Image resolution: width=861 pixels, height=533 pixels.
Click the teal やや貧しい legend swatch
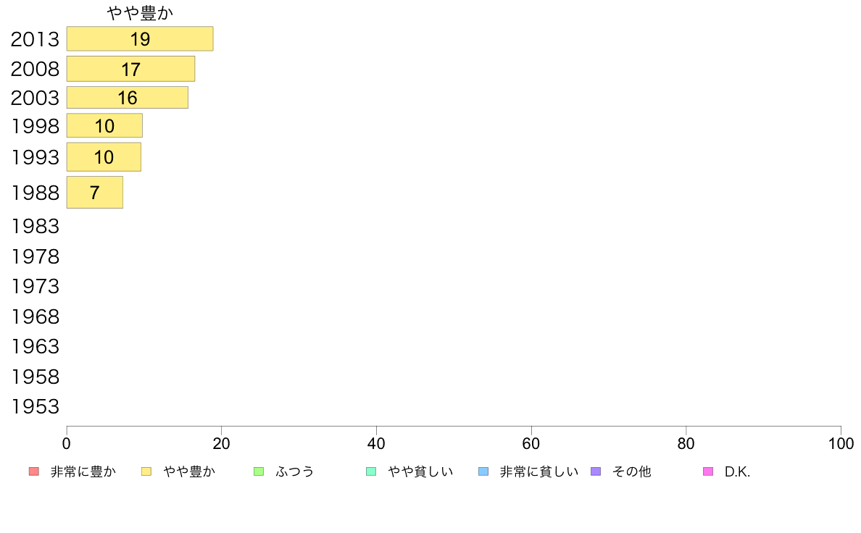click(371, 471)
